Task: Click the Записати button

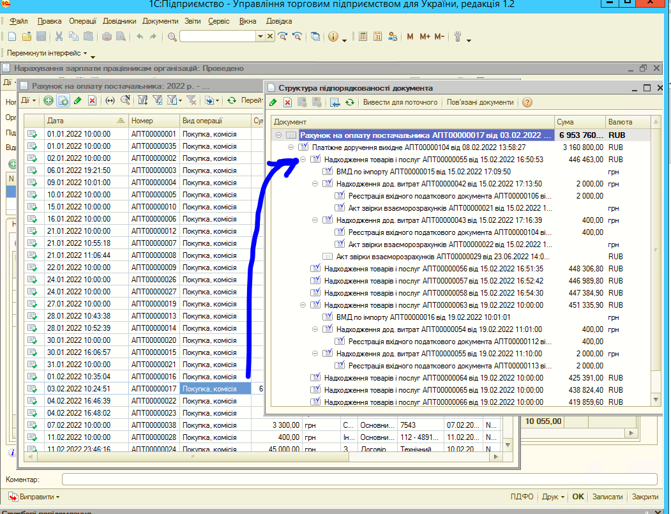Action: [x=607, y=497]
